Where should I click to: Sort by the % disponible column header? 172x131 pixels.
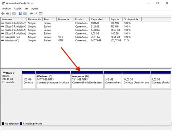132,19
